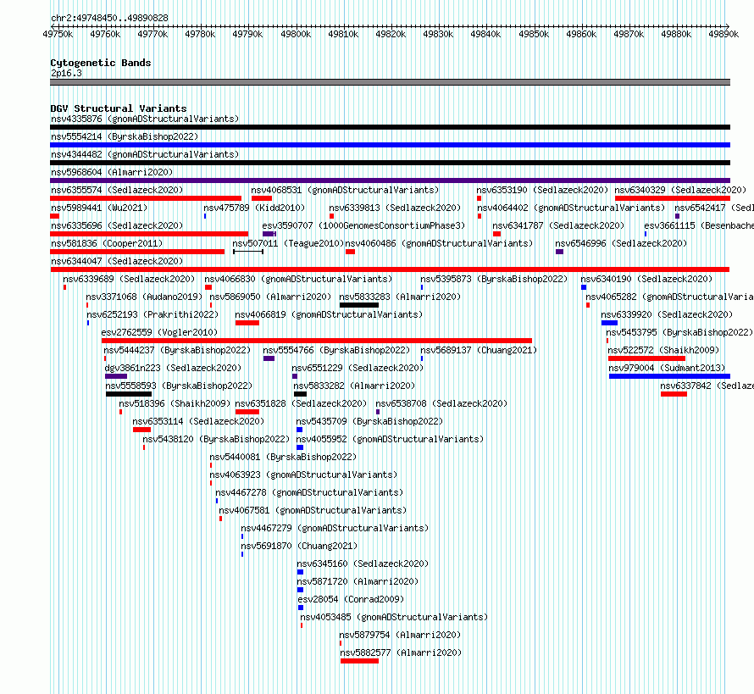Image resolution: width=754 pixels, height=694 pixels.
Task: Click red bar beneath nsv6340329 label
Action: pyautogui.click(x=673, y=198)
